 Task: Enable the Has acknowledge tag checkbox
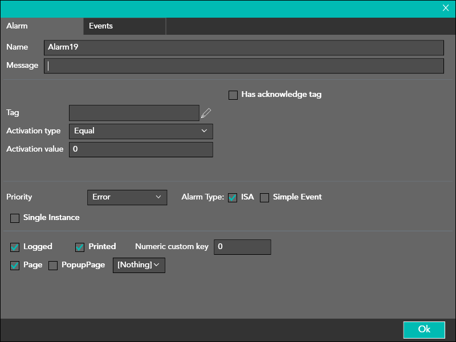tap(233, 95)
